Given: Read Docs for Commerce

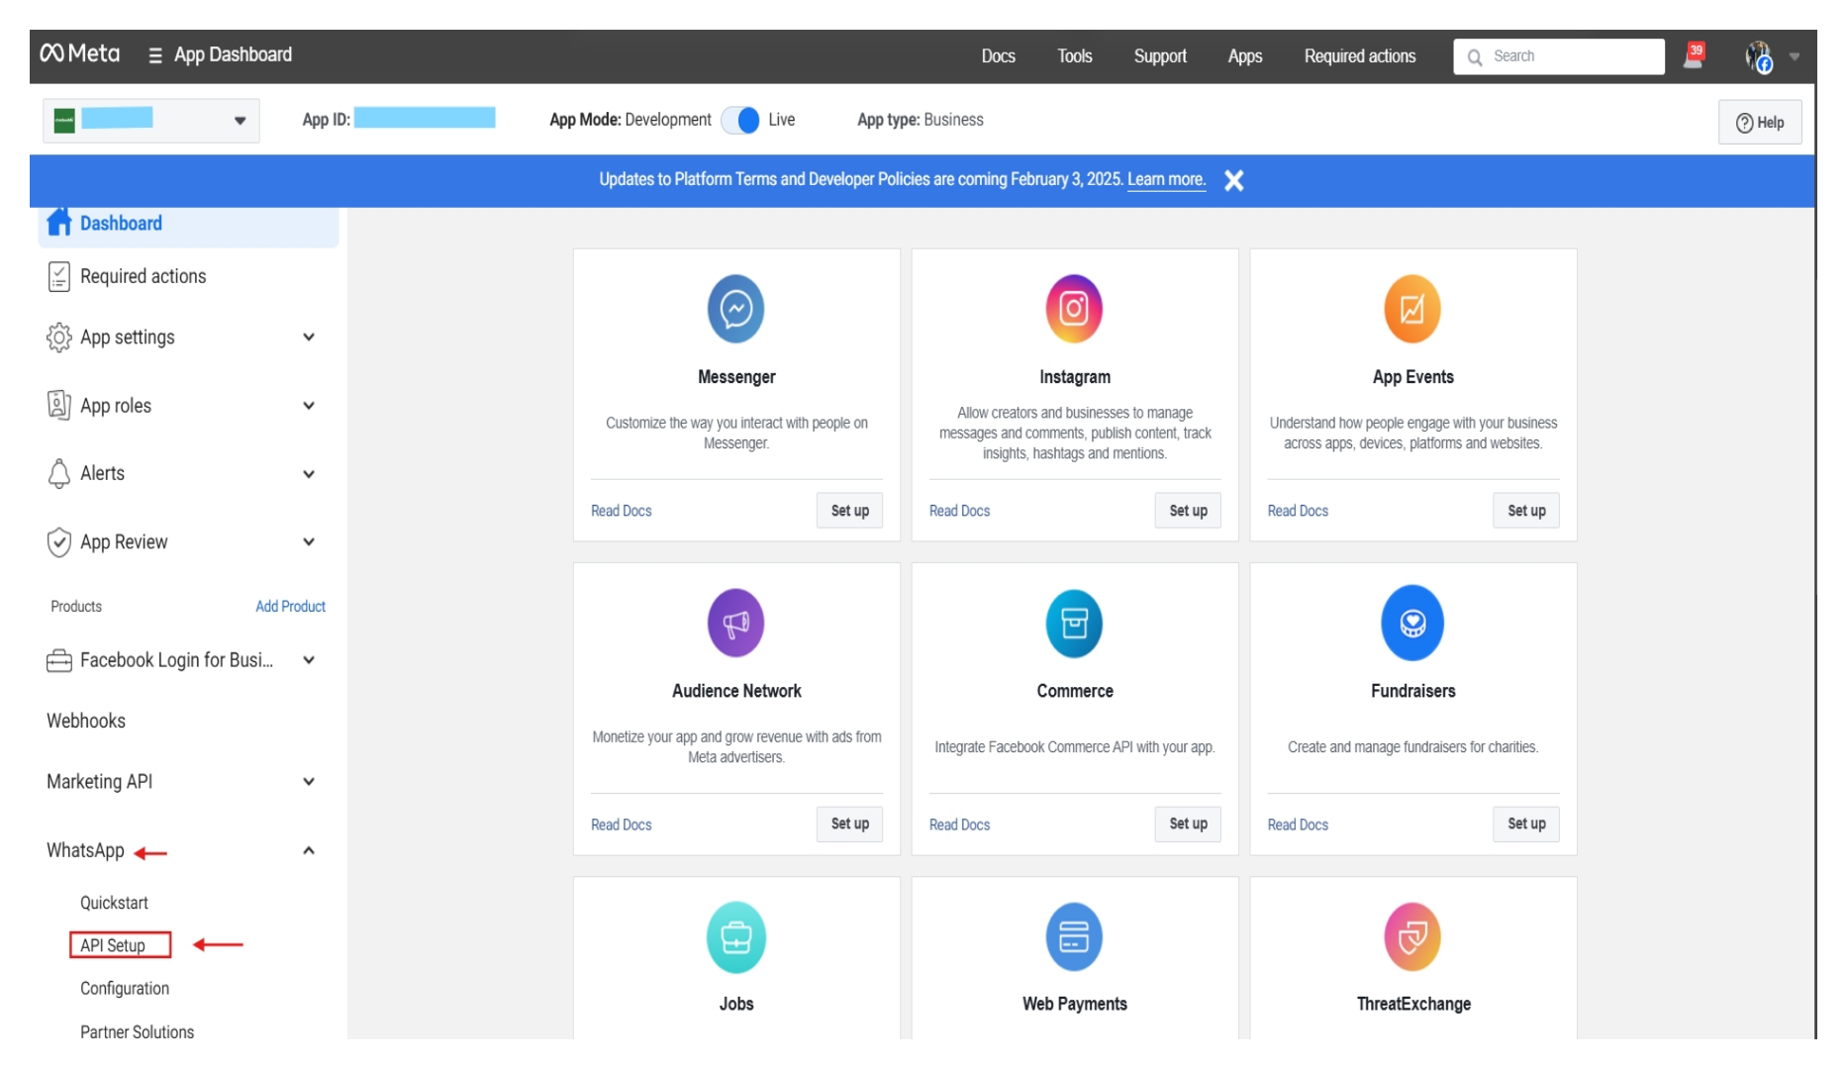Looking at the screenshot, I should (959, 825).
